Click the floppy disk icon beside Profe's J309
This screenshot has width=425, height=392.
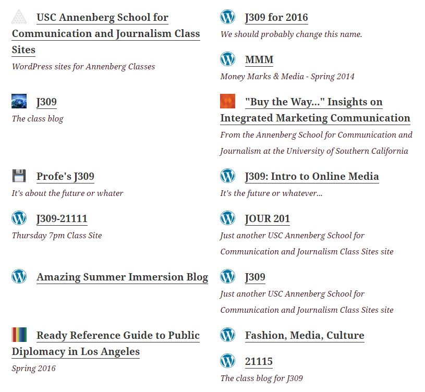click(x=19, y=176)
